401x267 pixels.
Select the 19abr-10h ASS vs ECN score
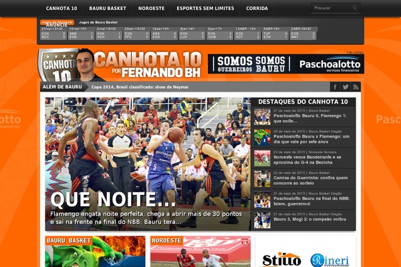(x=164, y=33)
